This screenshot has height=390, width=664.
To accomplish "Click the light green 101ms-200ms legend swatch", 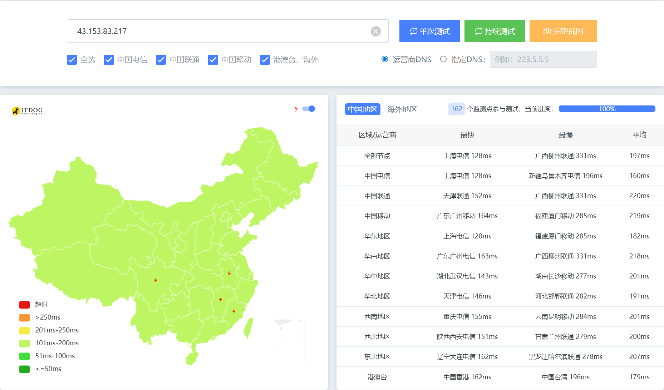I will point(24,343).
